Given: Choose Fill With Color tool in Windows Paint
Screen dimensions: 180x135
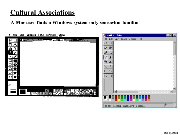Looking at the screenshot, I should click(x=110, y=48).
